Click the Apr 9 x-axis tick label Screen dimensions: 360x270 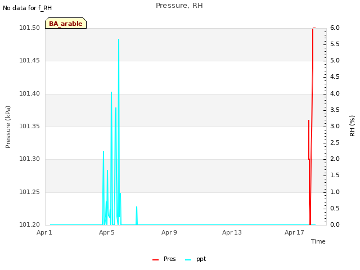pyautogui.click(x=169, y=232)
